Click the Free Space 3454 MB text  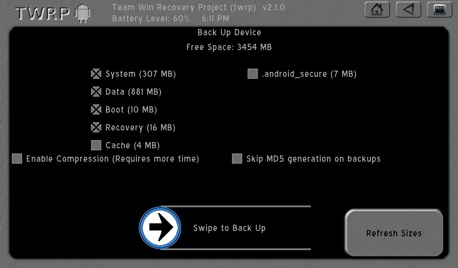pos(229,47)
